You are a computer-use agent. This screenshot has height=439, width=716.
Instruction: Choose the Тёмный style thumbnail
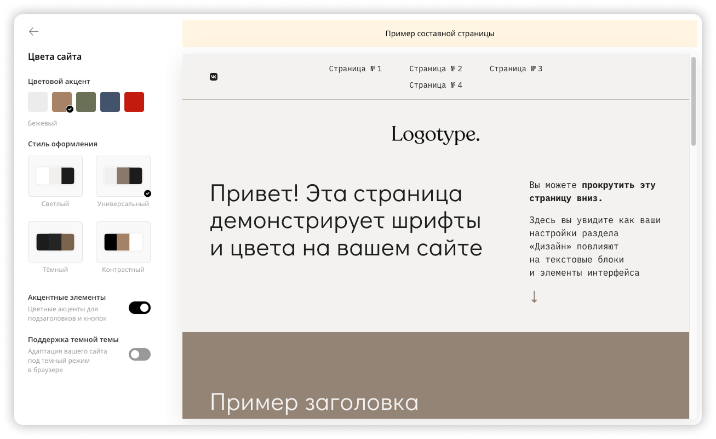(55, 242)
